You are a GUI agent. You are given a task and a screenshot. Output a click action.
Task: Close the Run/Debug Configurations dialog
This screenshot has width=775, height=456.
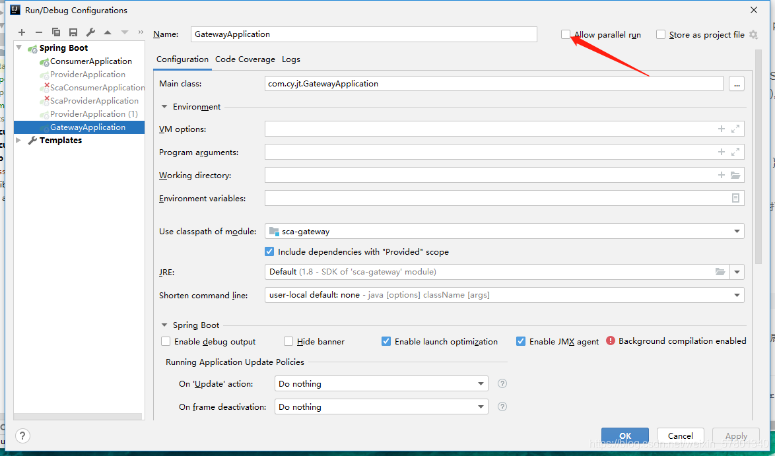pos(754,10)
